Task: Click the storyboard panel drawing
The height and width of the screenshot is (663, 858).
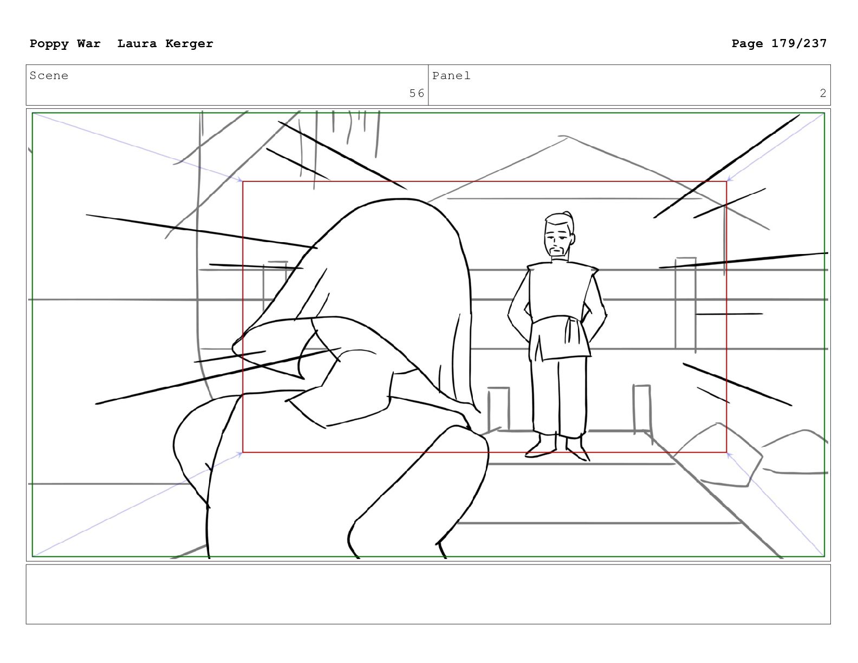Action: 428,335
